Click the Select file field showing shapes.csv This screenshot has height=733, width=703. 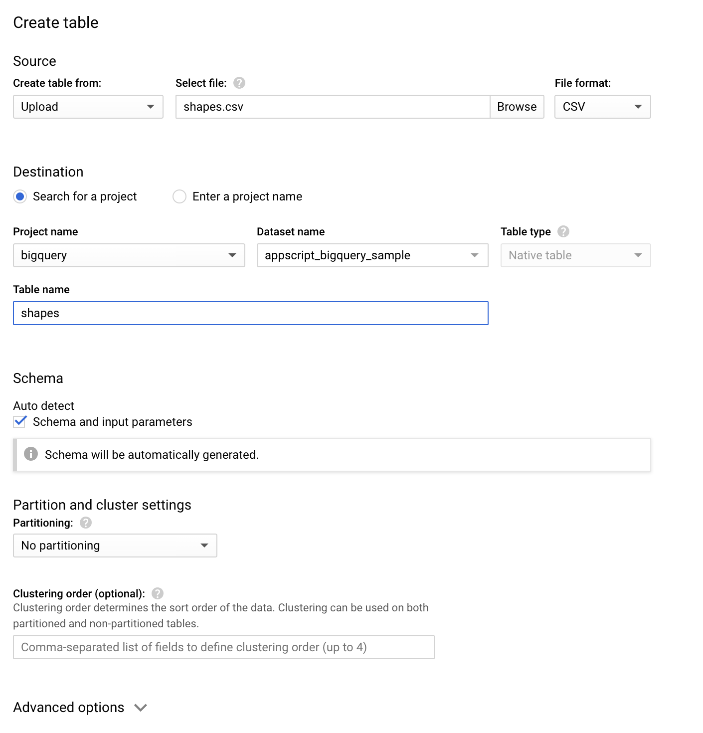332,107
